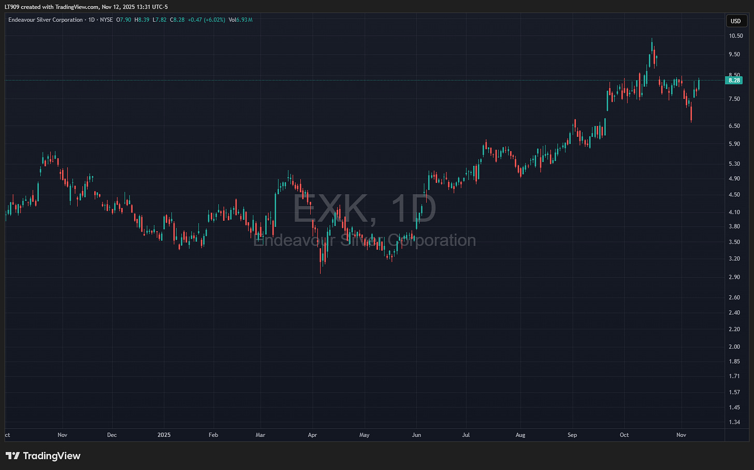Click the Jun label on the time axis
Viewport: 754px width, 470px height.
coord(416,435)
